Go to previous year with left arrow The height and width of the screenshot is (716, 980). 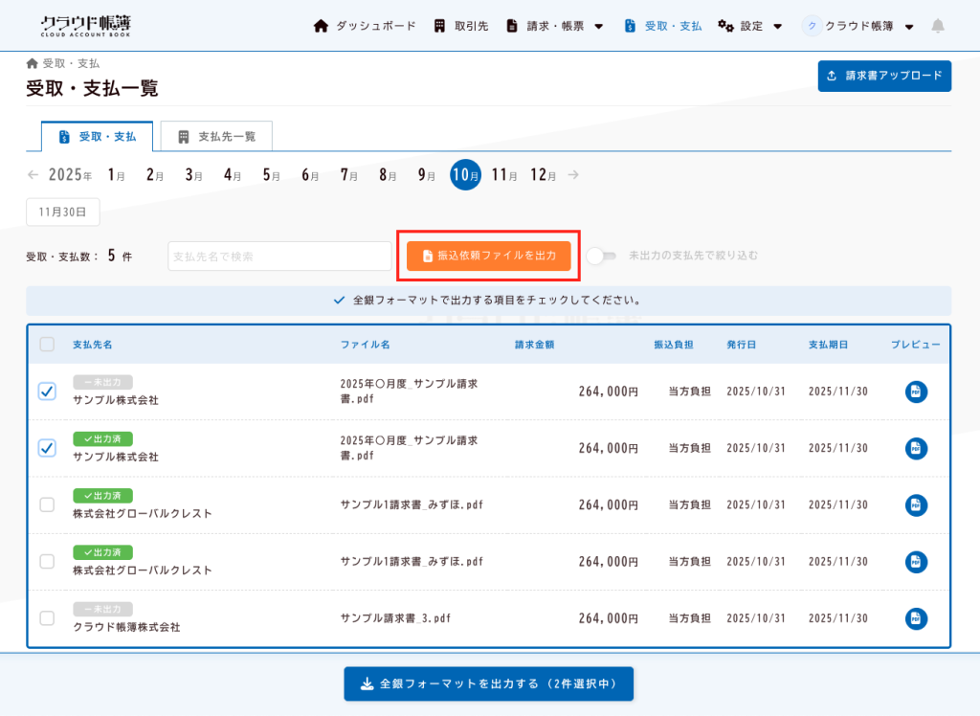(33, 175)
